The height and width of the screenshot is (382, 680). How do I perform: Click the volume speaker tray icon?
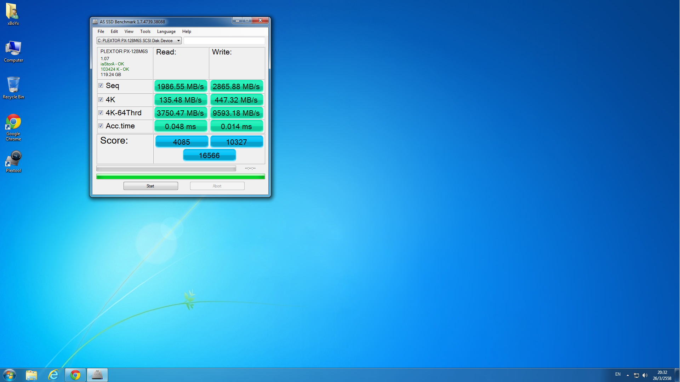(x=645, y=375)
